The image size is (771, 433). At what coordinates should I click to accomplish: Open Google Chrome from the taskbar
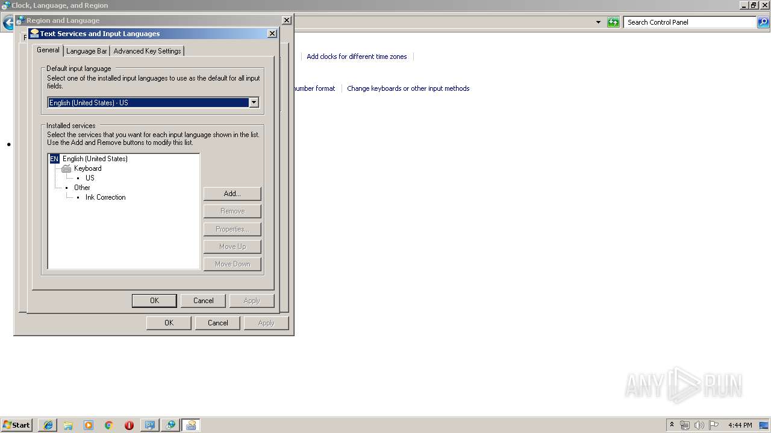[x=109, y=425]
